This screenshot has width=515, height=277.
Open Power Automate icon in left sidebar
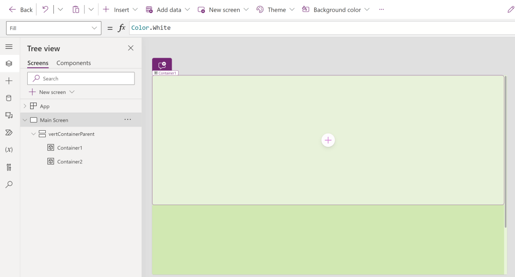(9, 133)
